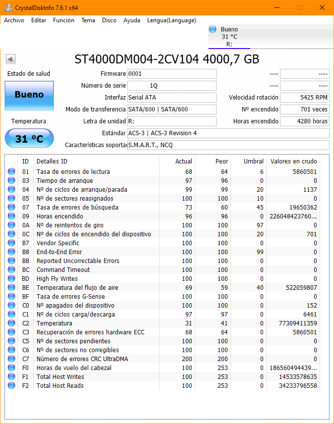Click the Letra de unidad field
Viewport: 334px width, 424px height.
tap(172, 121)
